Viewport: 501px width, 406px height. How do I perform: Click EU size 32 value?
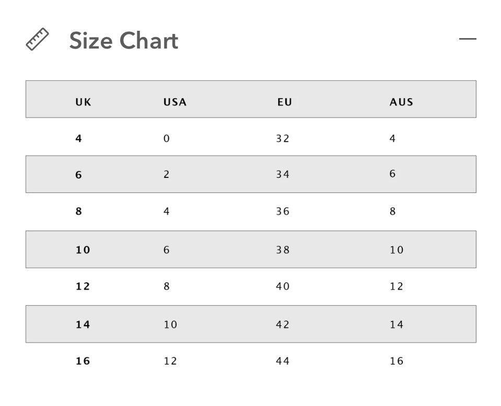tap(283, 139)
